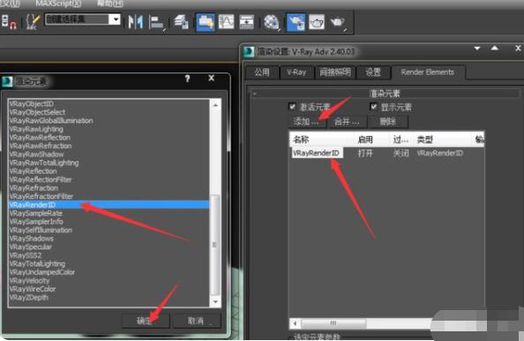Select VRayZDepth in the element list
This screenshot has height=341, width=524.
(29, 298)
